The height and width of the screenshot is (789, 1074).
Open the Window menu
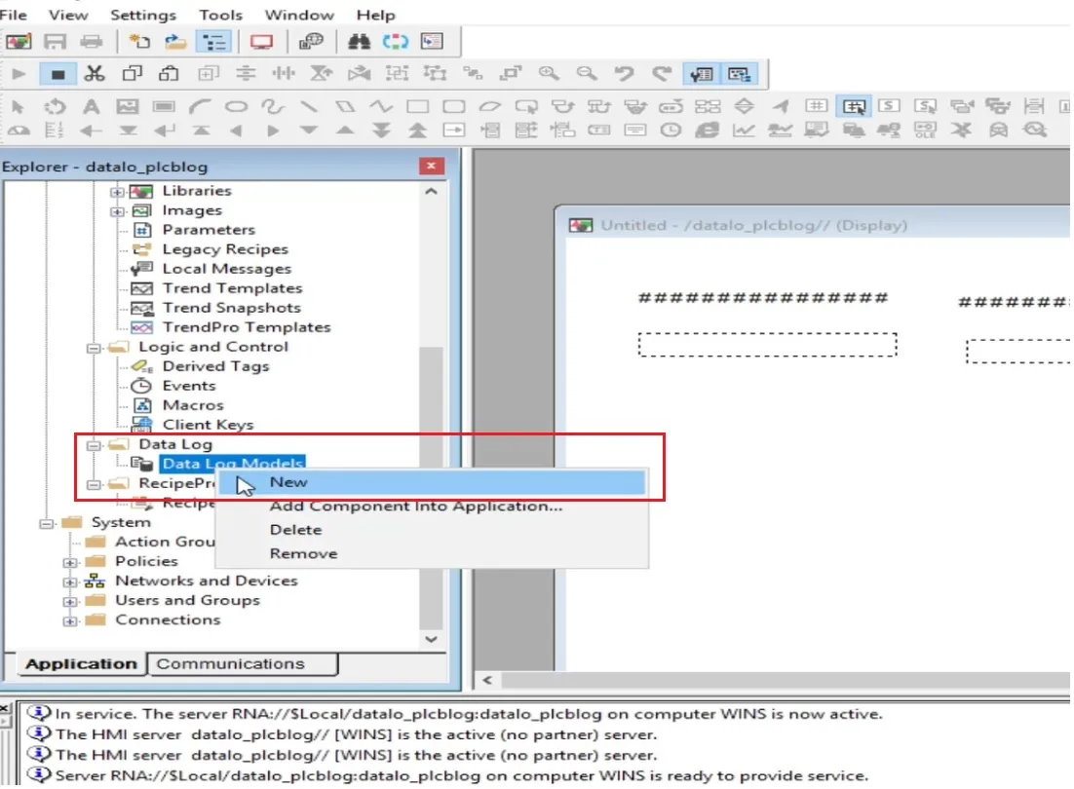click(299, 15)
